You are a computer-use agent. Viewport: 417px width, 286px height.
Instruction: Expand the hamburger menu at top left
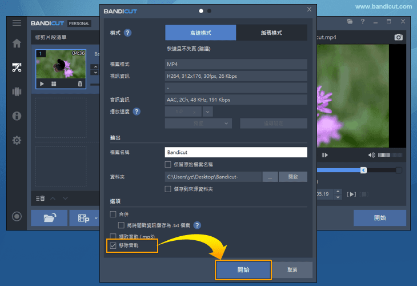17,23
